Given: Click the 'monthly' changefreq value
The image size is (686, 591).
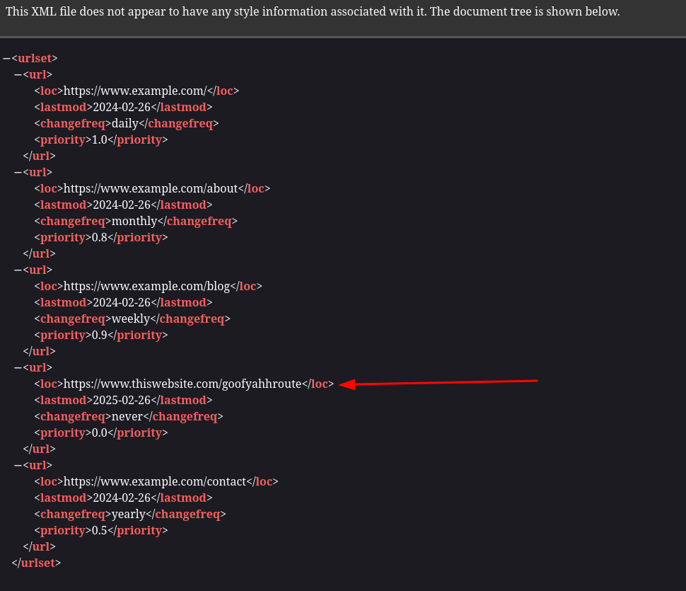Looking at the screenshot, I should [134, 222].
